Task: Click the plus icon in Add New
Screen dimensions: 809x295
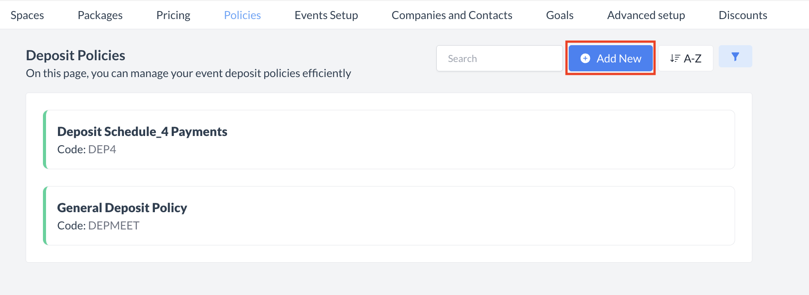Action: pos(585,58)
